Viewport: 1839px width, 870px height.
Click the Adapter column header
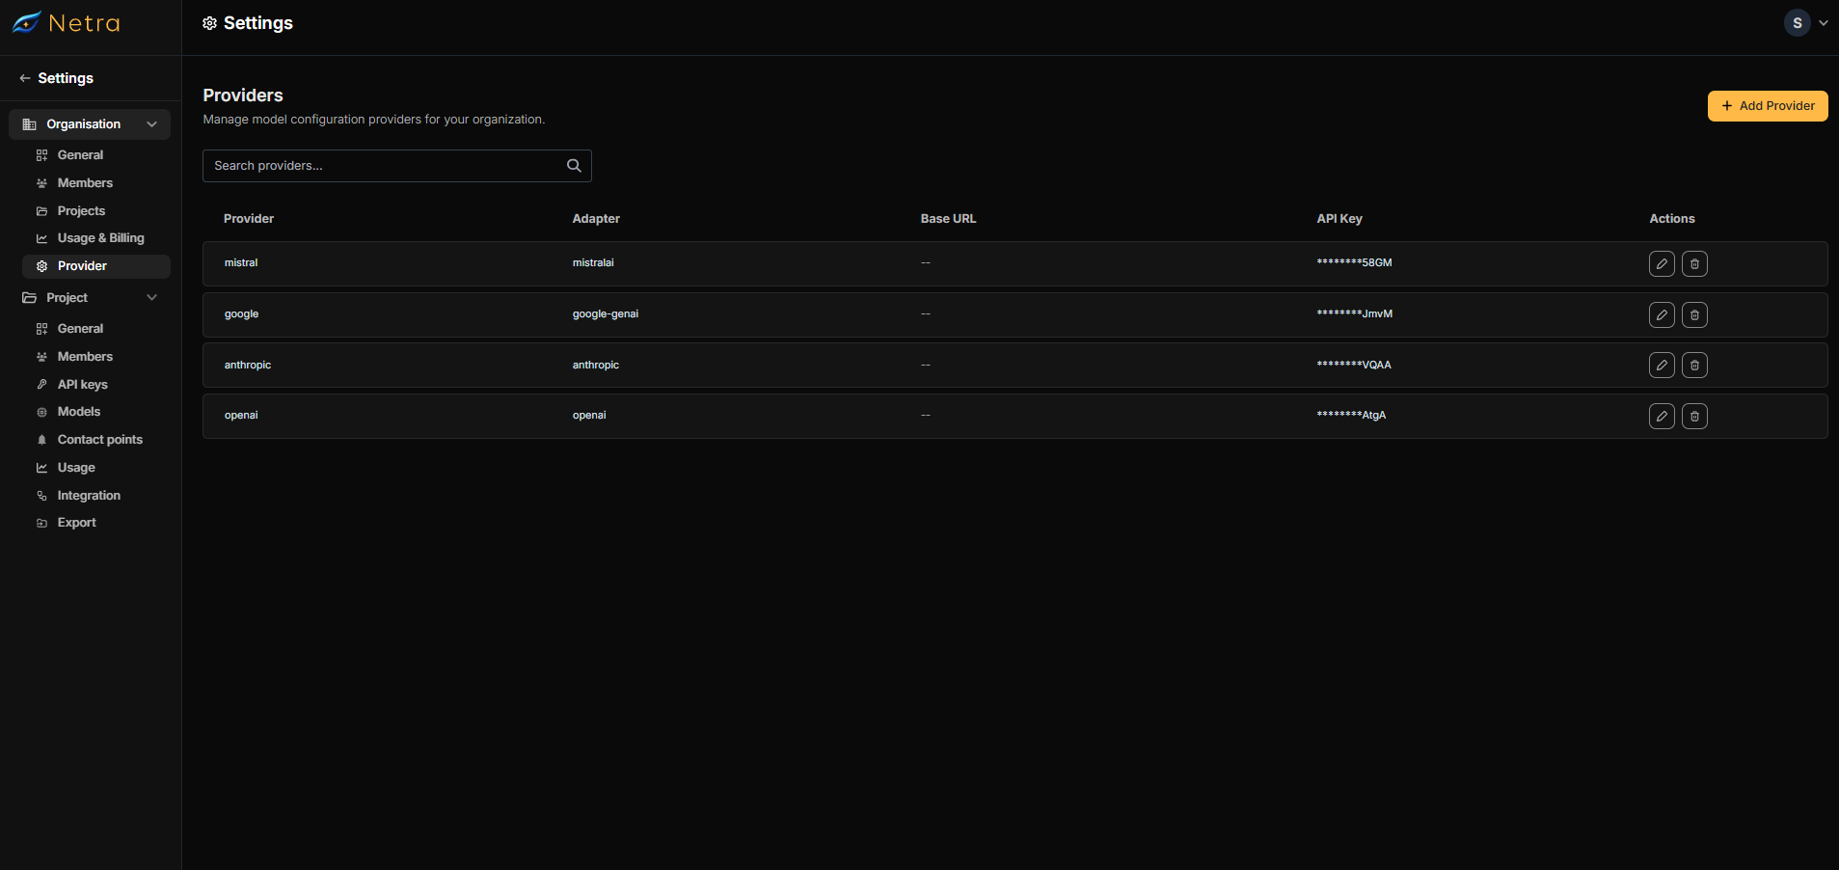[596, 219]
